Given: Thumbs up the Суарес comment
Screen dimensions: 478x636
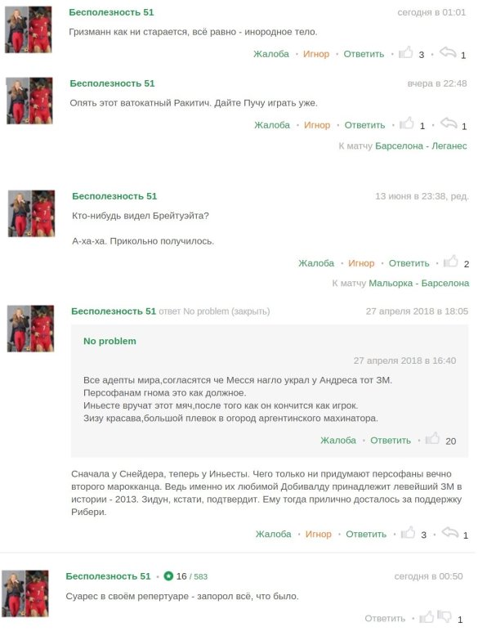Looking at the screenshot, I should (426, 617).
